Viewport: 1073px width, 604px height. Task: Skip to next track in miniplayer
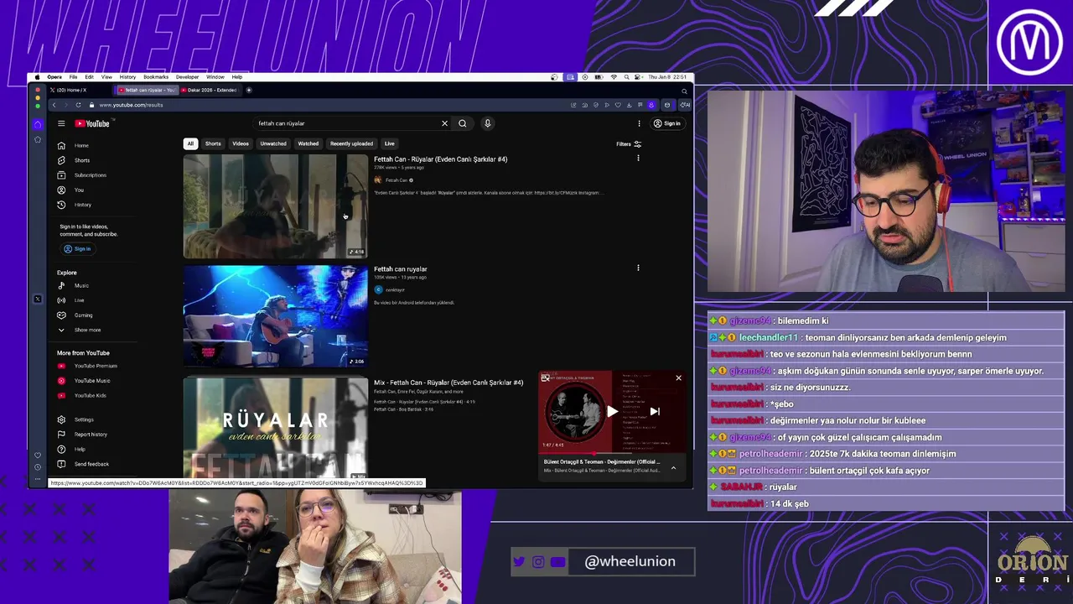tap(655, 411)
